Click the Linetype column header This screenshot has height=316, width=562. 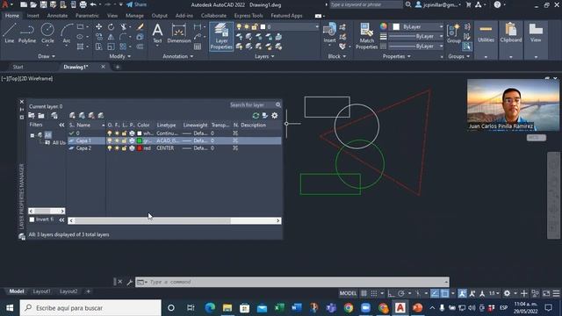(x=166, y=125)
